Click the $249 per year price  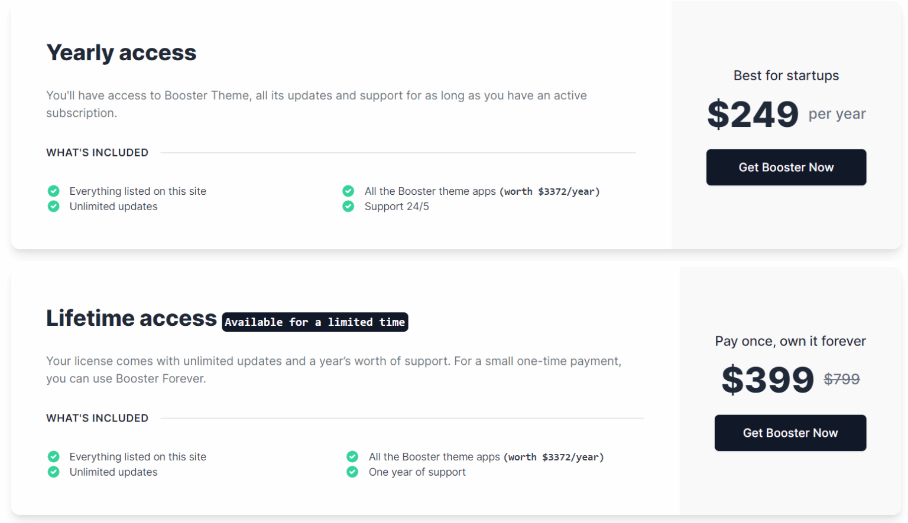tap(753, 114)
